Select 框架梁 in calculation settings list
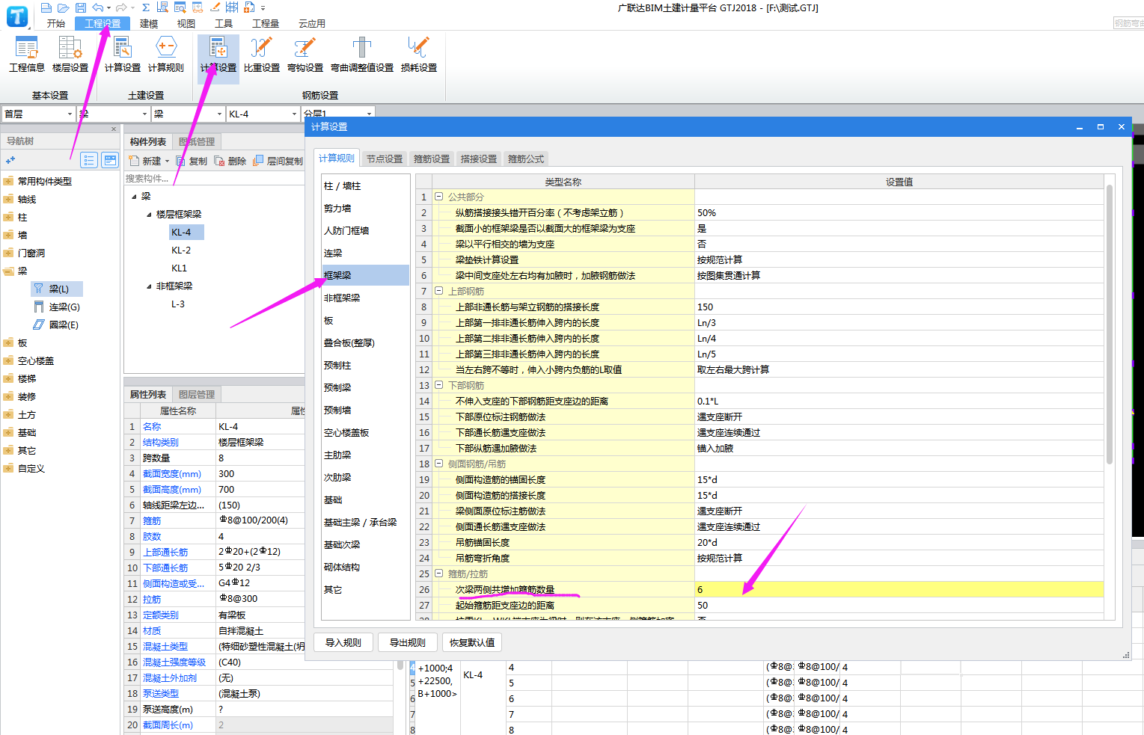The image size is (1144, 735). tap(366, 275)
